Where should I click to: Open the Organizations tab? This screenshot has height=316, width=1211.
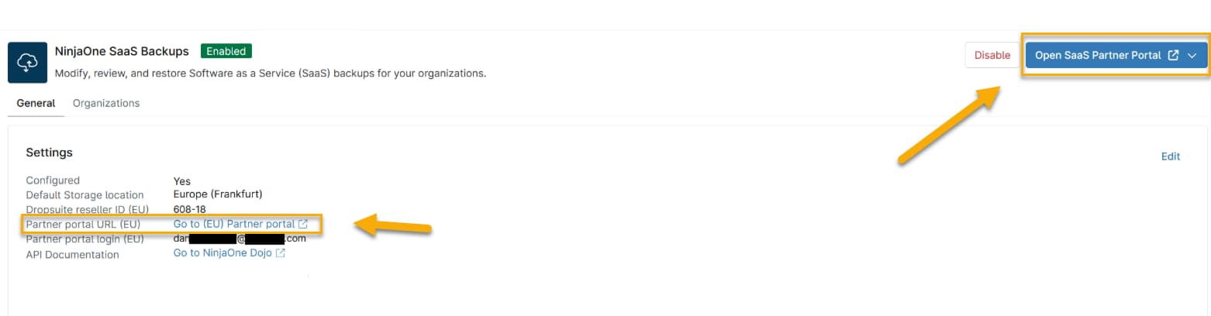106,103
